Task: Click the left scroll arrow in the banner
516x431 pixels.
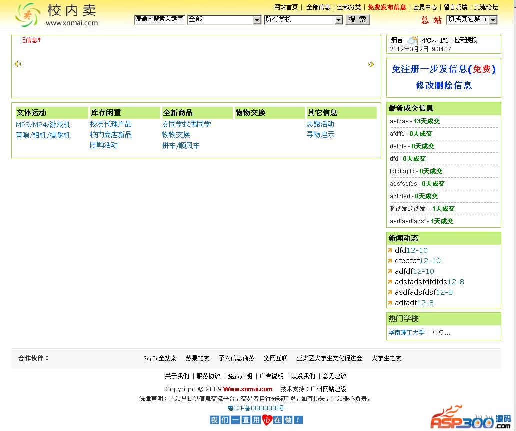Action: tap(18, 64)
